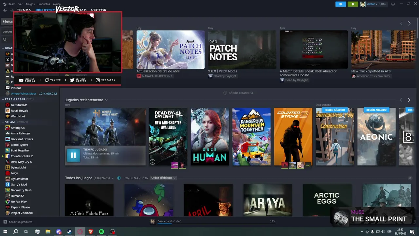Open the Orden alfabético sort dropdown
Screen dimensions: 419x236
click(163, 178)
